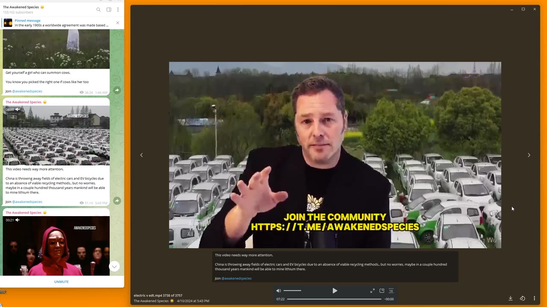Open the flower field image in chat
Image resolution: width=547 pixels, height=307 pixels.
point(56,49)
